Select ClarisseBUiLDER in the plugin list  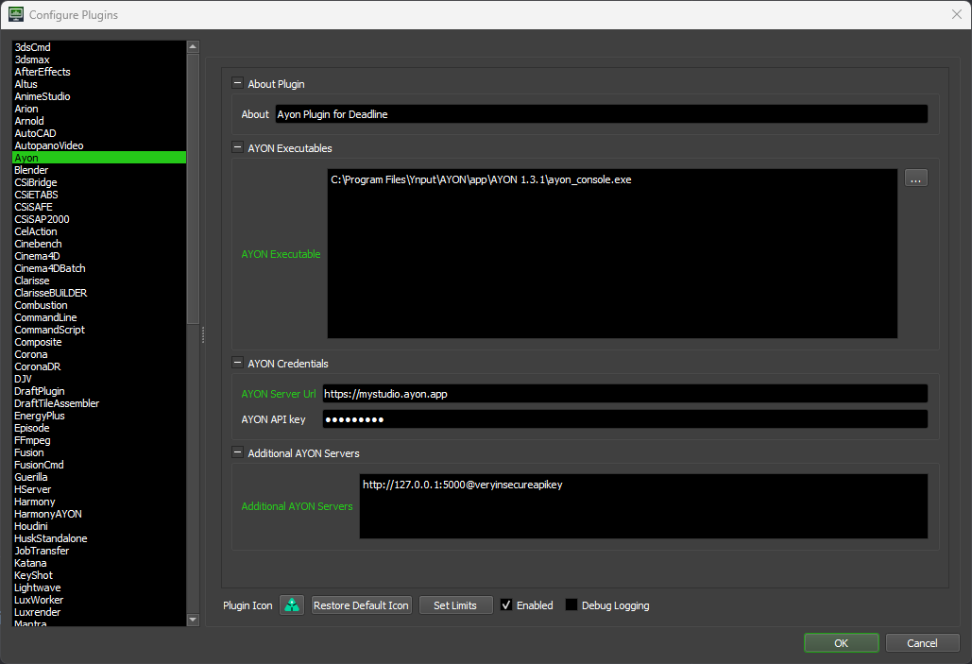tap(99, 293)
